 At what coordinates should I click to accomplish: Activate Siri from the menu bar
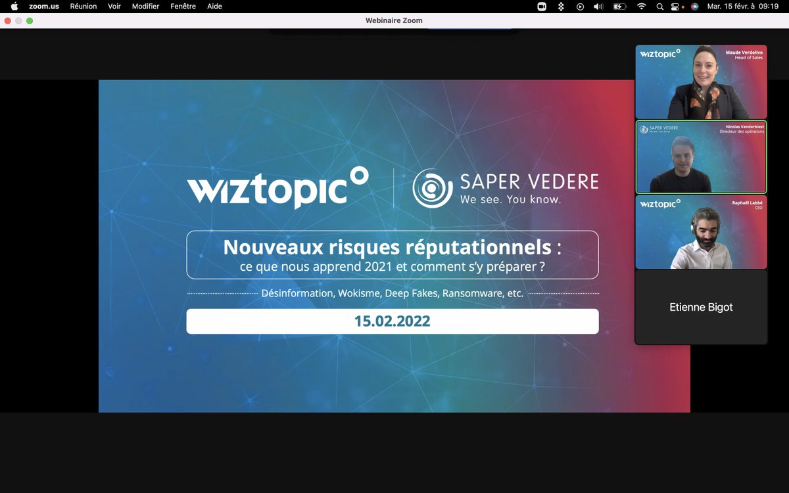(694, 6)
